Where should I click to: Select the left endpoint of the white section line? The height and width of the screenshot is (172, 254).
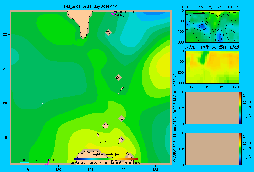point(42,103)
